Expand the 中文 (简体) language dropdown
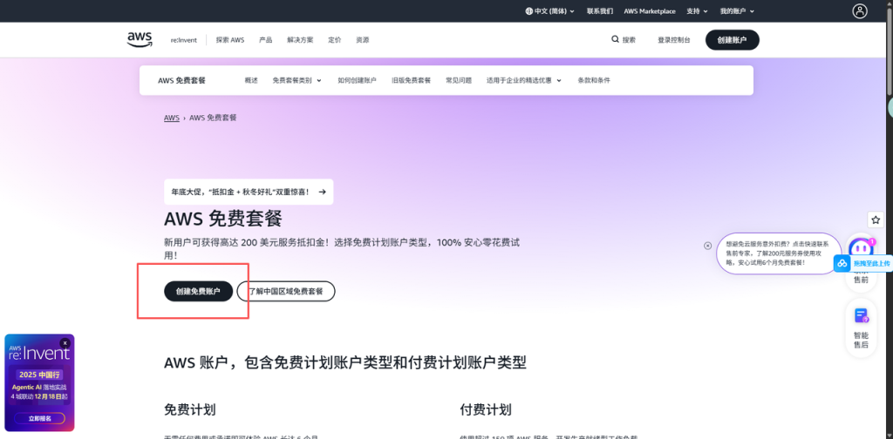This screenshot has width=893, height=439. 550,10
